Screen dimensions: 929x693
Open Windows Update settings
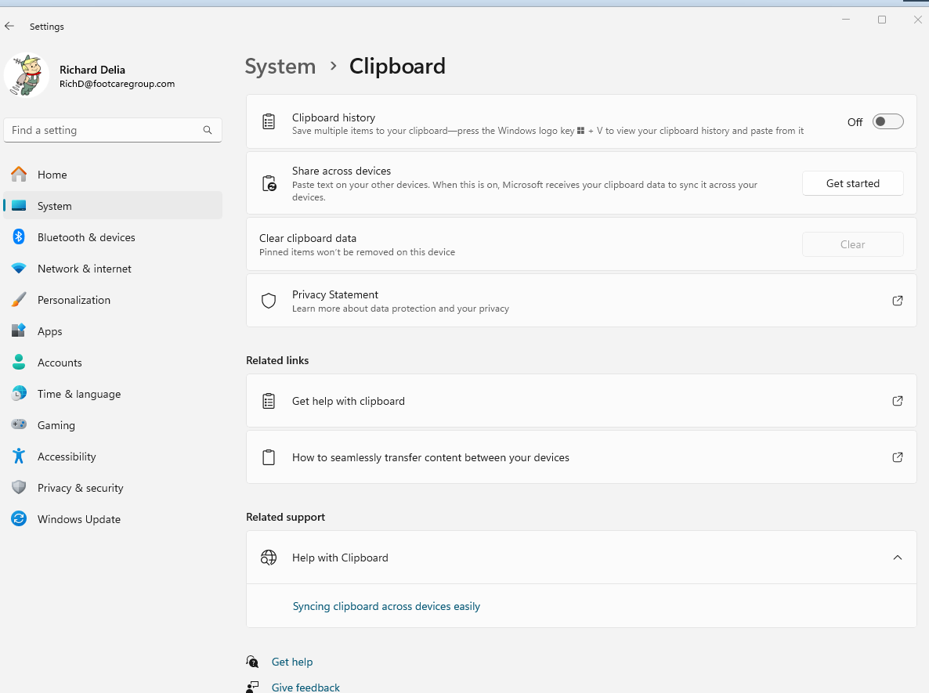tap(113, 519)
